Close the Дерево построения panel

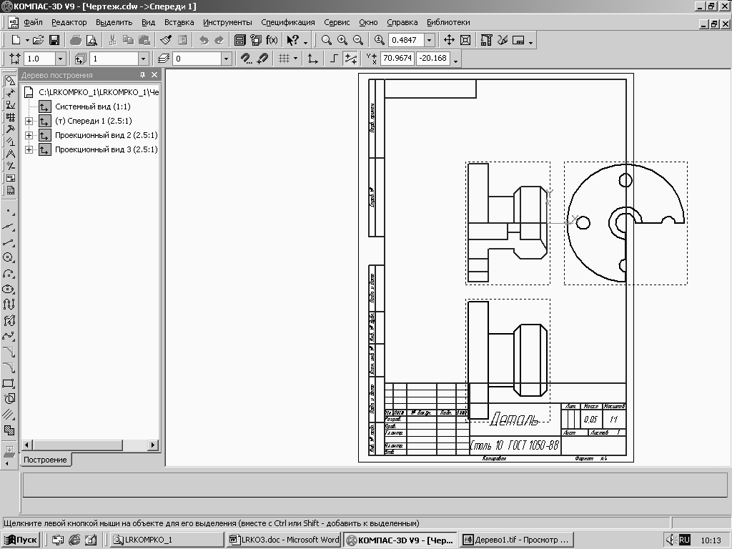(x=154, y=74)
